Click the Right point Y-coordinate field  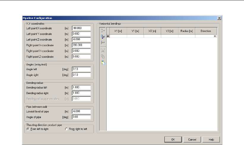81,51
